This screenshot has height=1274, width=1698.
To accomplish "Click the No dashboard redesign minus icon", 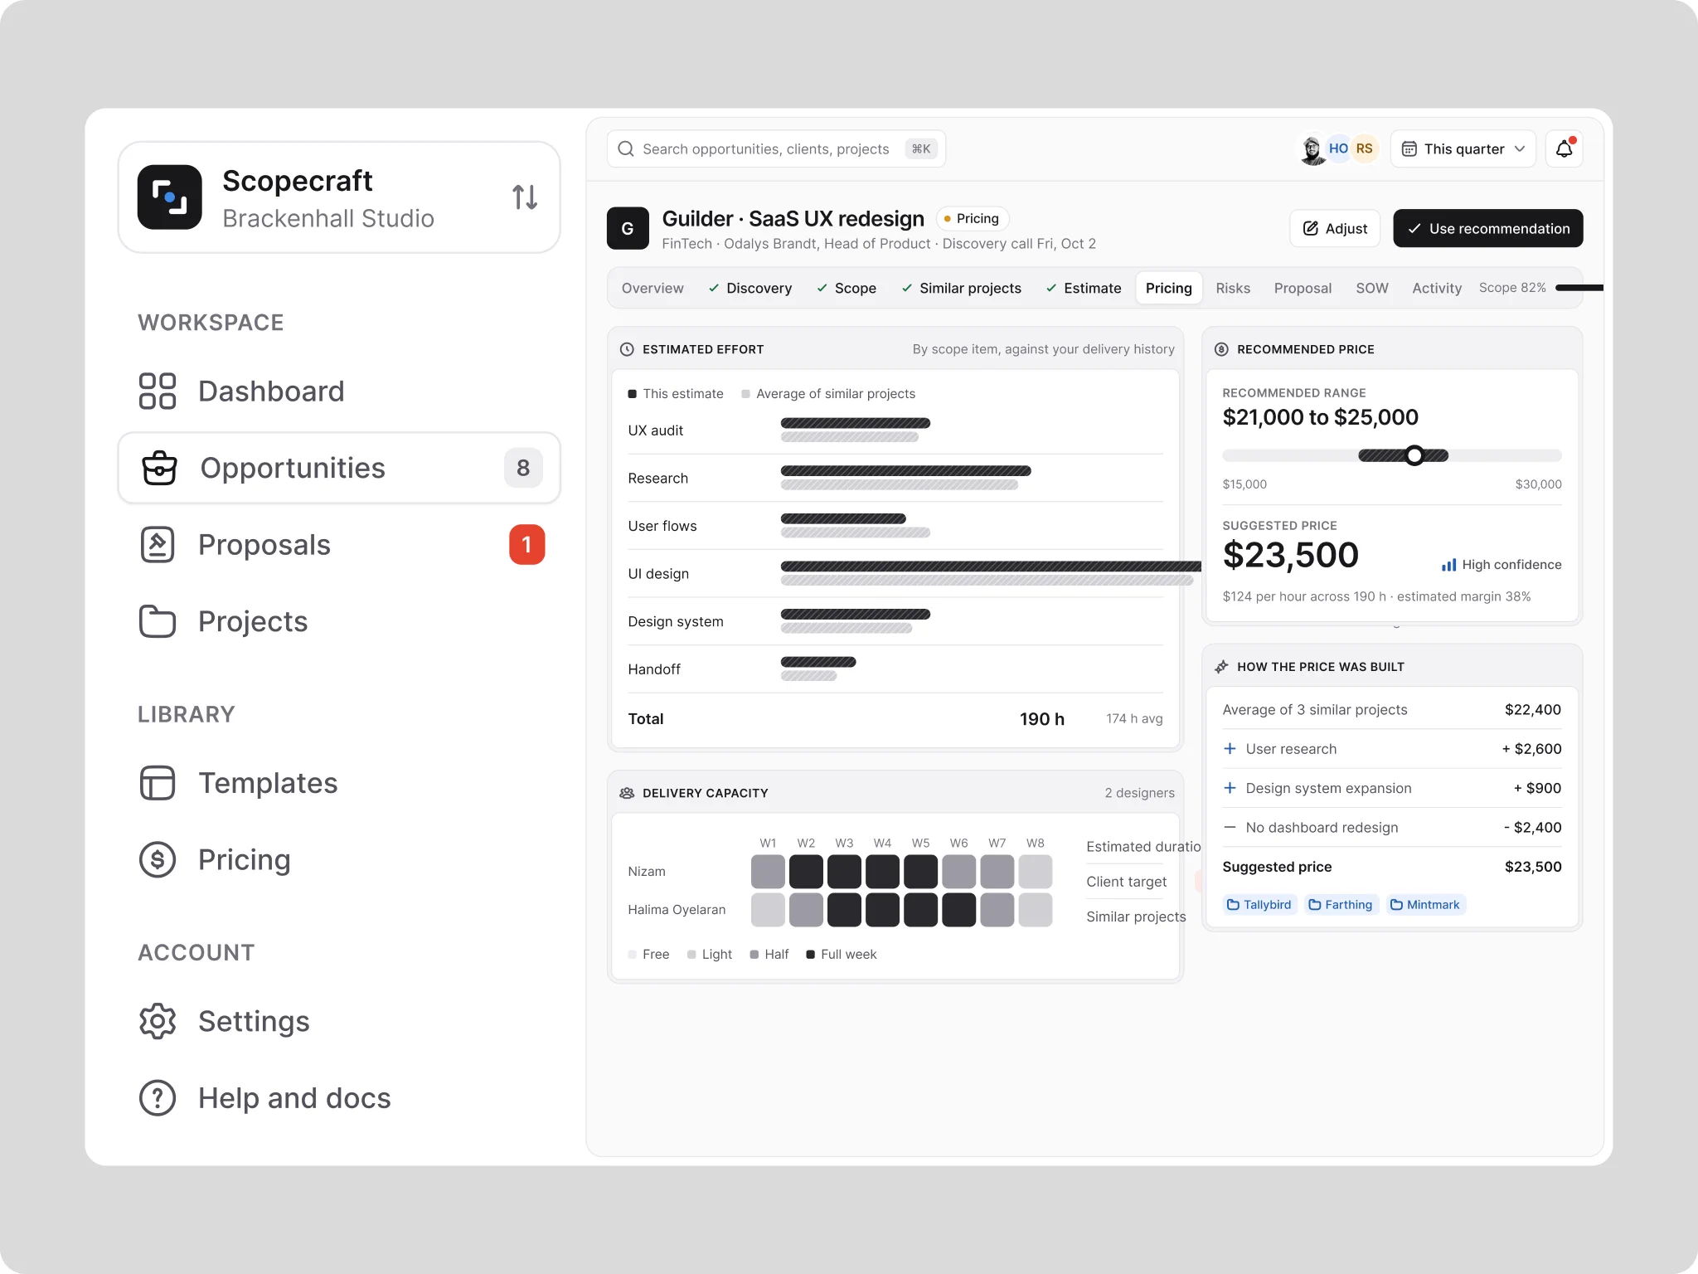I will pos(1230,828).
